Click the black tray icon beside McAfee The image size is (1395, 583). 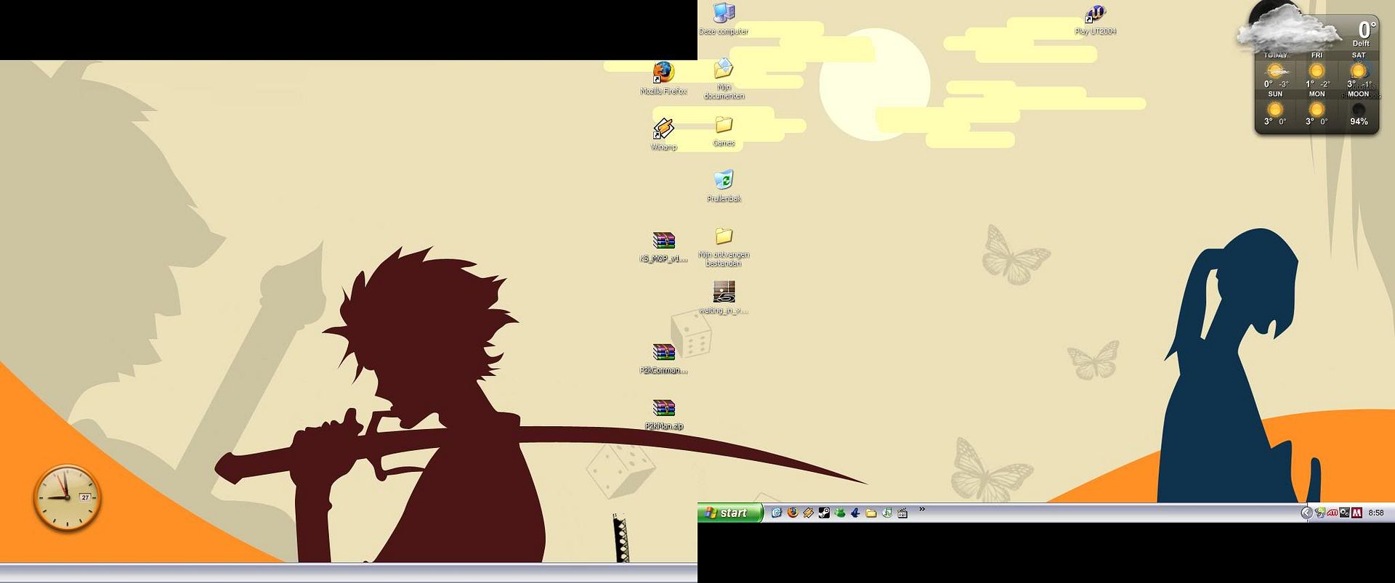[x=1344, y=513]
